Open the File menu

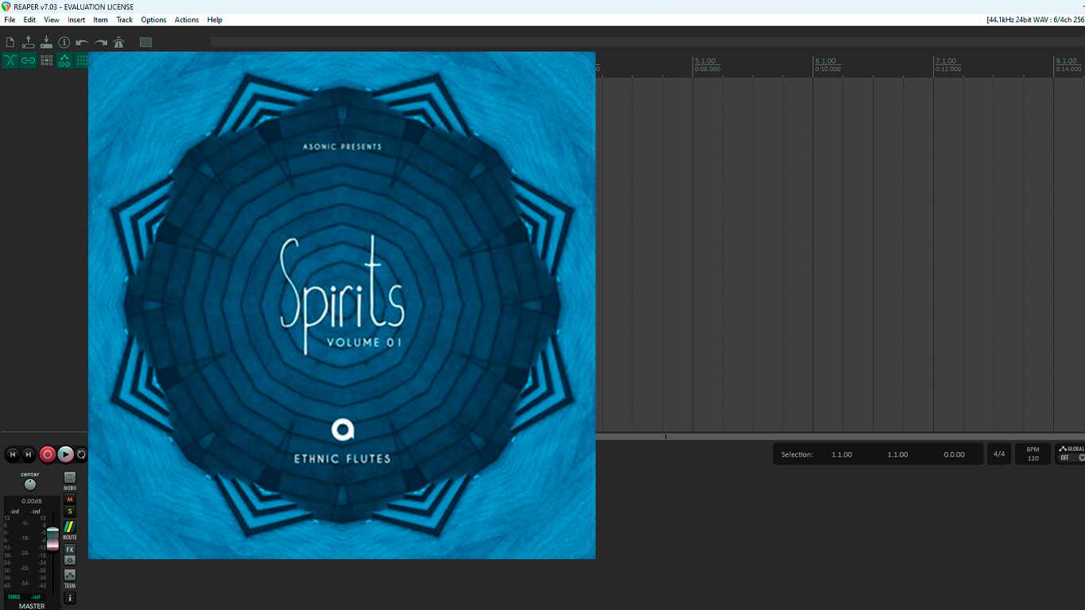click(10, 20)
